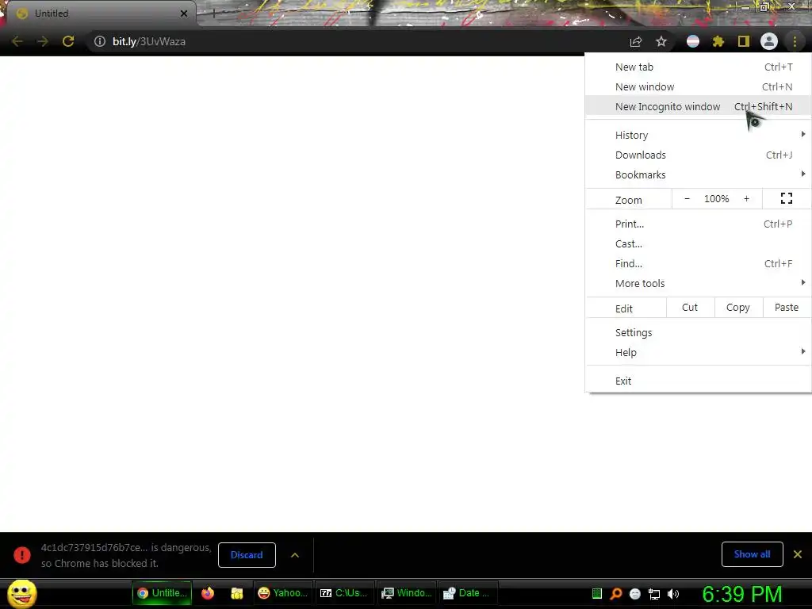Image resolution: width=812 pixels, height=609 pixels.
Task: Click Copy in the Edit row
Action: click(x=738, y=308)
